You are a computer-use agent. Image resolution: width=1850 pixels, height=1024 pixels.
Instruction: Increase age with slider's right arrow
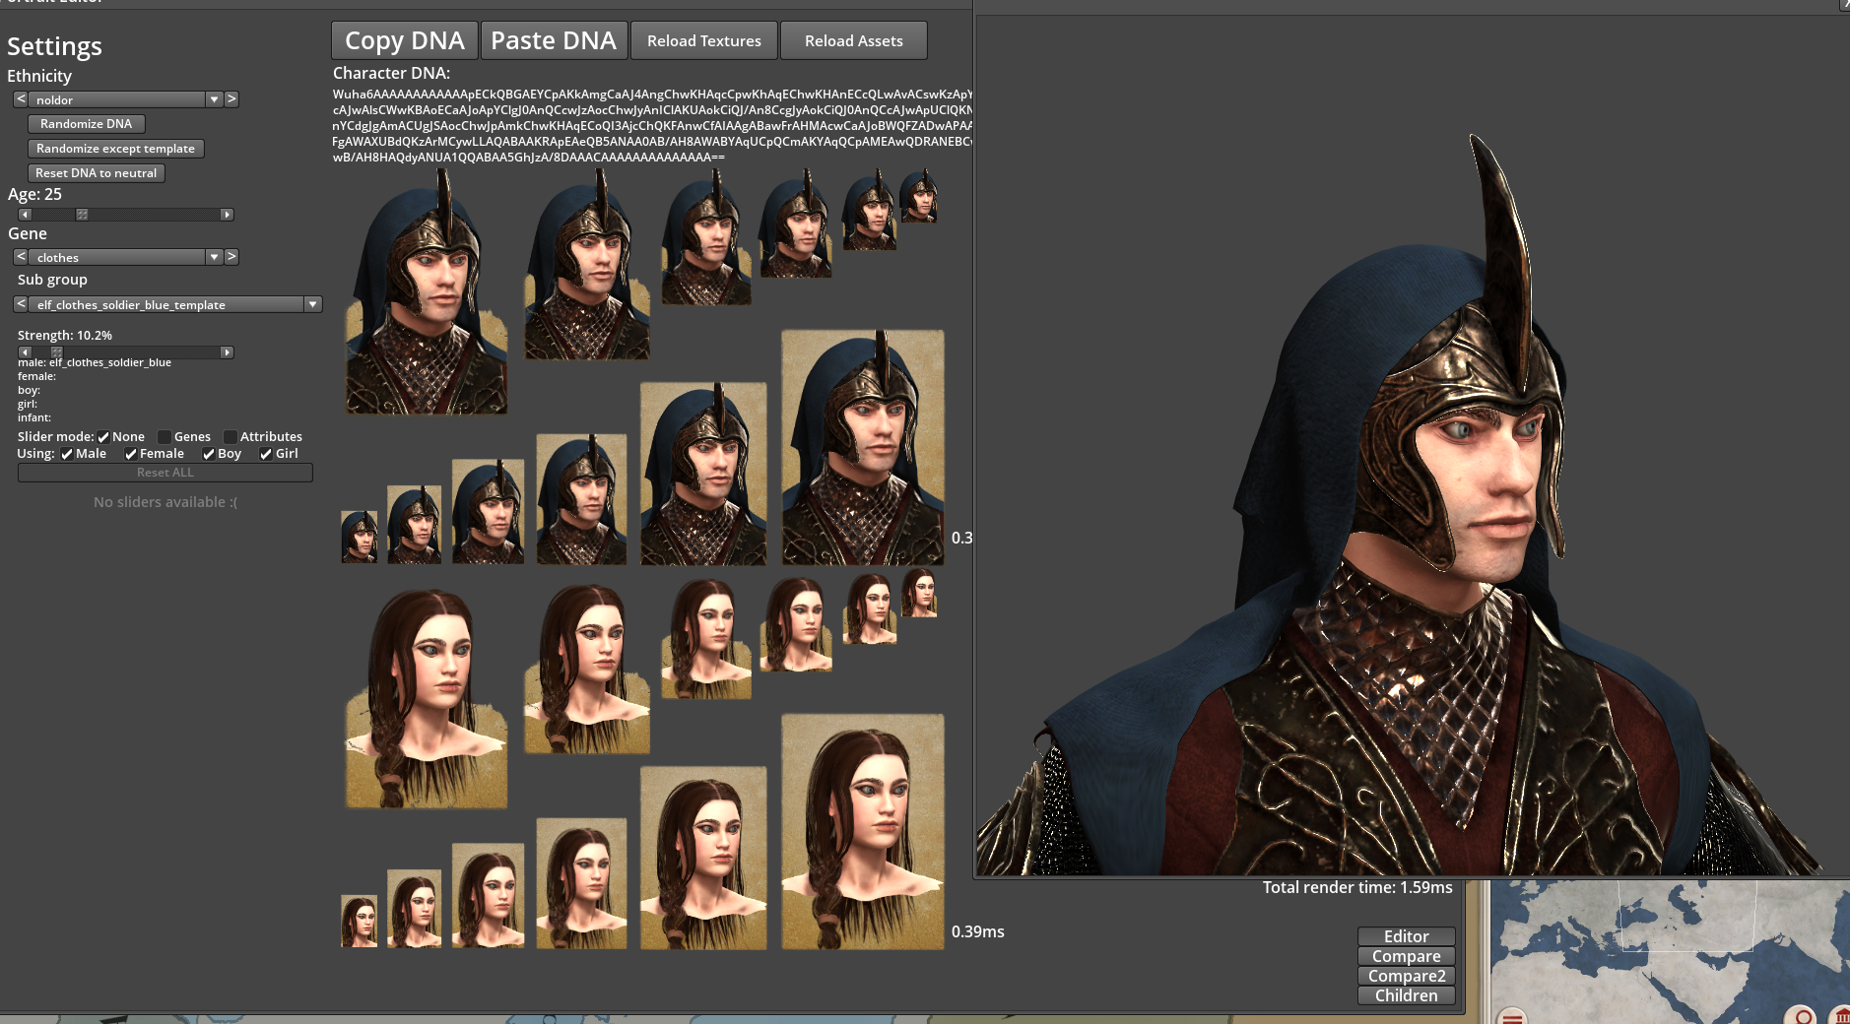[x=227, y=215]
